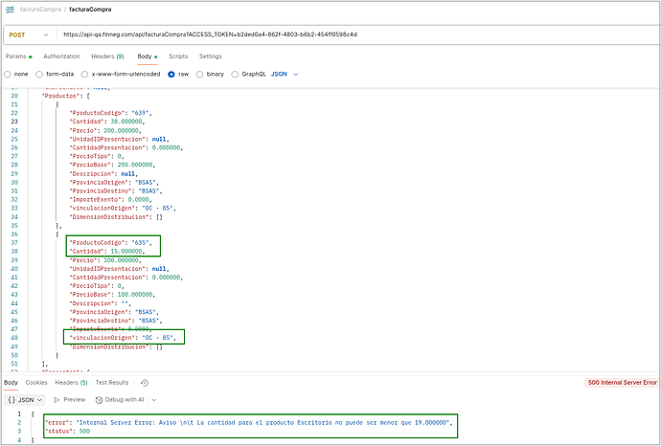661x446 pixels.
Task: Switch to the Authorization tab
Action: coord(61,56)
